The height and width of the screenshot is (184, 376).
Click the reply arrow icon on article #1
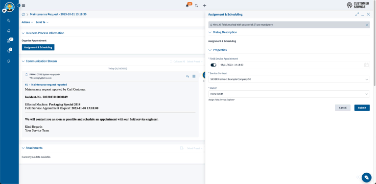point(188,76)
